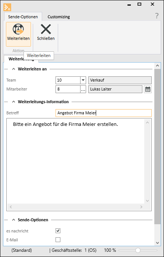This screenshot has height=257, width=164.
Task: Click the Weiterleiten ribbon icon
Action: coord(18,30)
